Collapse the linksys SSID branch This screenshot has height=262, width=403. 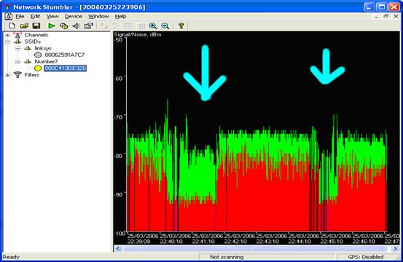[x=17, y=48]
